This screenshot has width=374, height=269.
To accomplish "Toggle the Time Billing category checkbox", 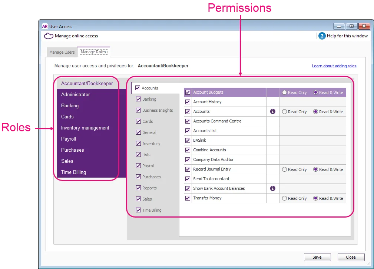I will [x=138, y=210].
